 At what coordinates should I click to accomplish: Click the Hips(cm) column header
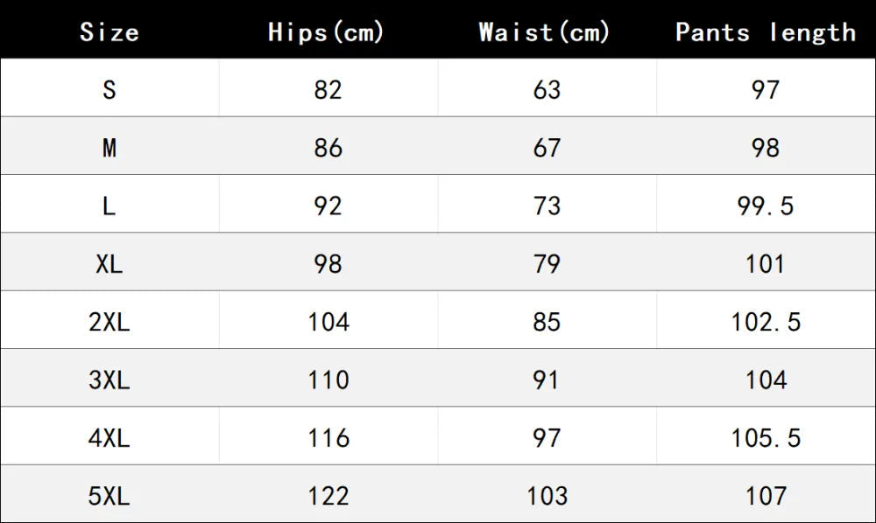(x=326, y=31)
